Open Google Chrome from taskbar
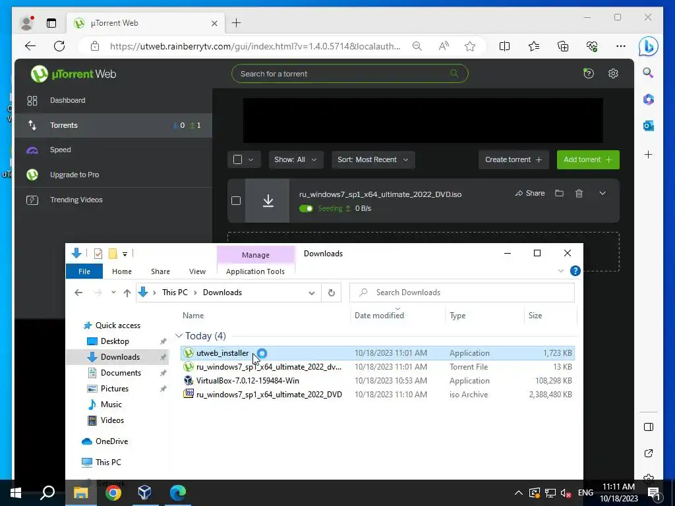The image size is (675, 506). click(x=113, y=493)
